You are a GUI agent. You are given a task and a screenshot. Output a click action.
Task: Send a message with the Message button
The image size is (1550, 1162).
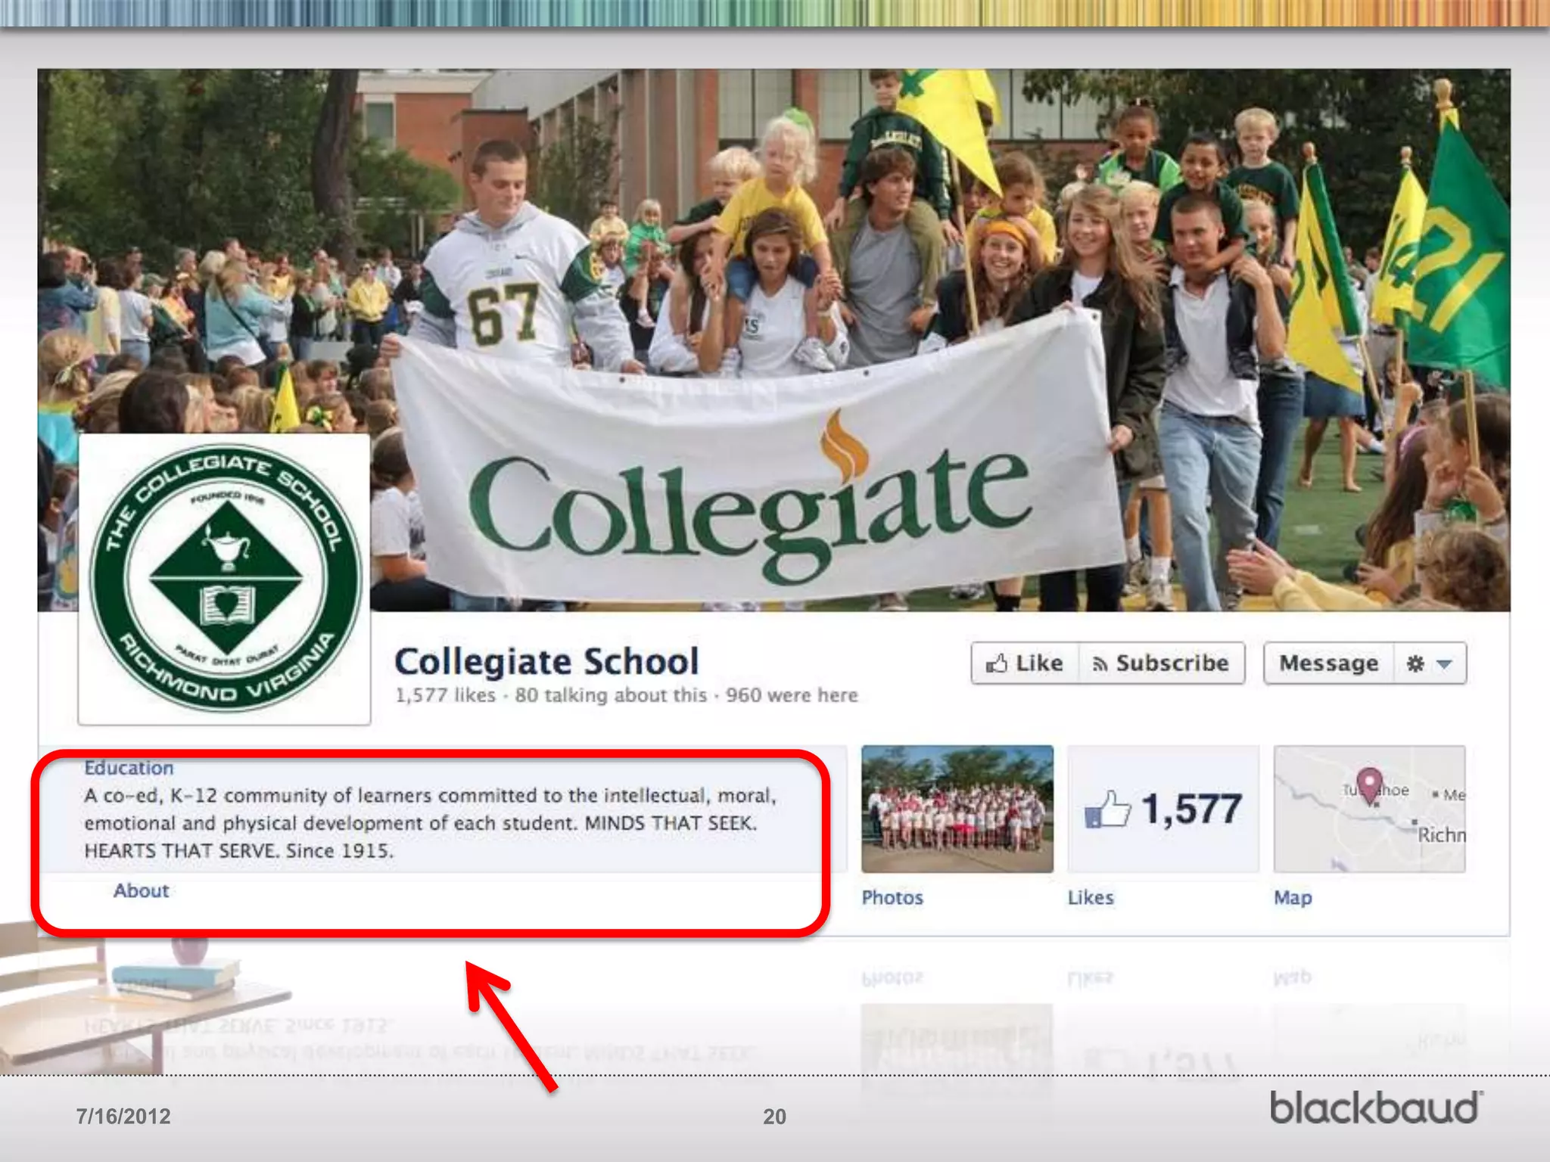click(1328, 663)
